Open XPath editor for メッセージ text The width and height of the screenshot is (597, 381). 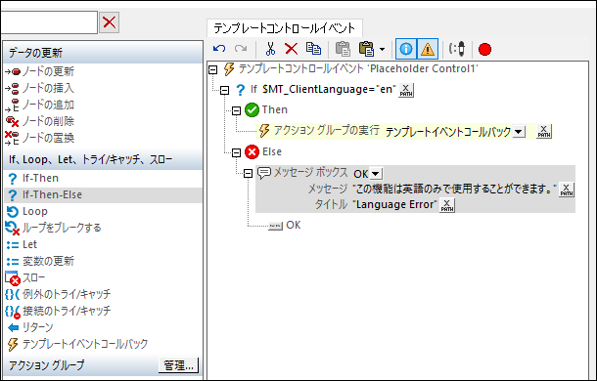click(x=566, y=190)
